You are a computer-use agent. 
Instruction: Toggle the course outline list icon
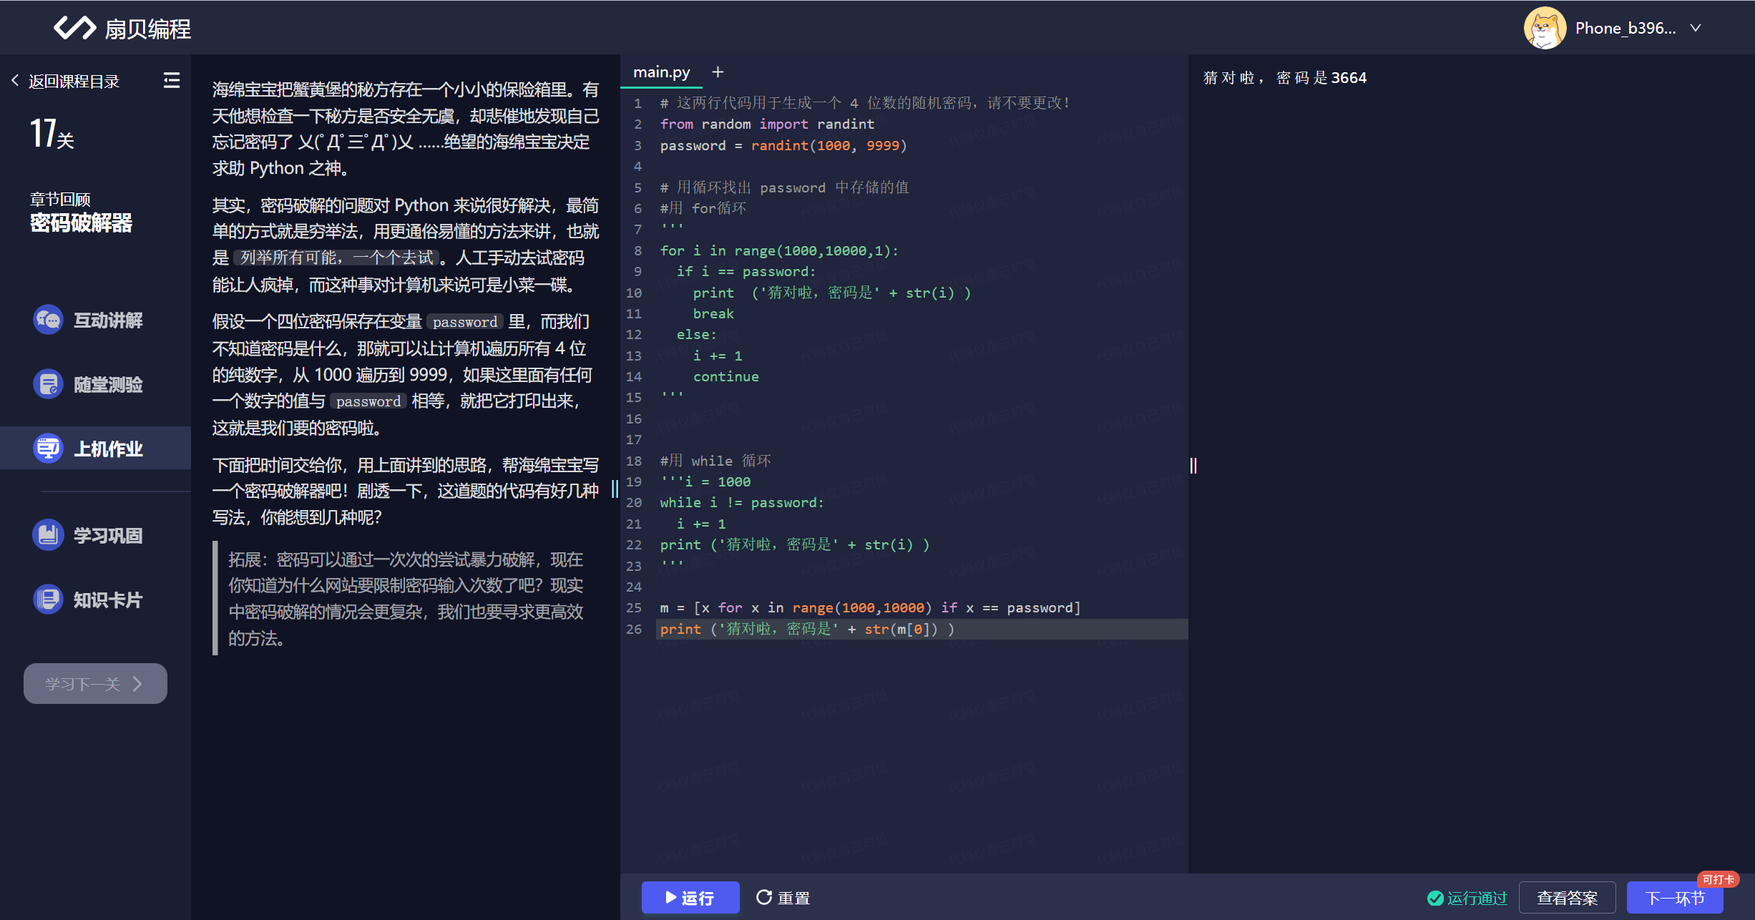pyautogui.click(x=172, y=80)
